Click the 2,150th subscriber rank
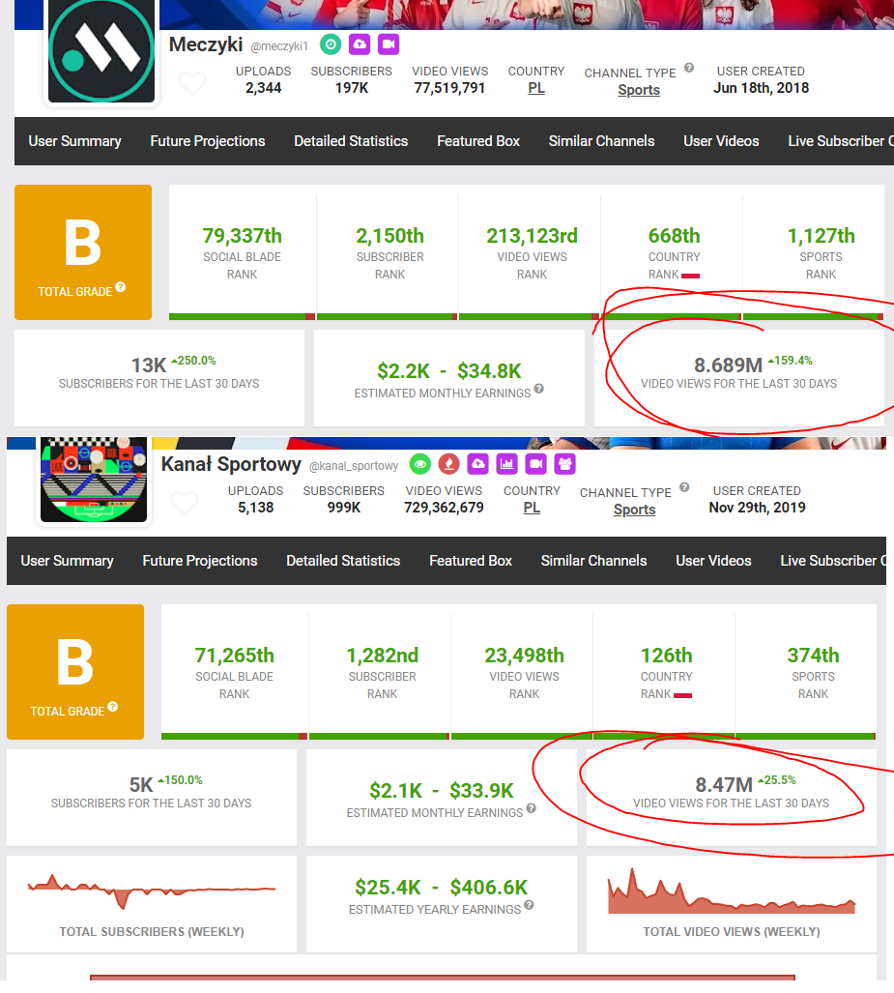 pos(390,236)
